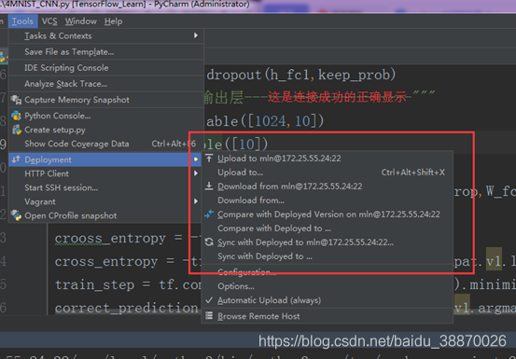
Task: Click the Upload to mln server arrow icon
Action: pos(209,159)
